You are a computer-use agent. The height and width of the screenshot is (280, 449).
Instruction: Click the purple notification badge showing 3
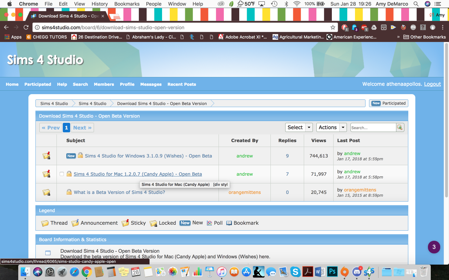[x=434, y=247]
